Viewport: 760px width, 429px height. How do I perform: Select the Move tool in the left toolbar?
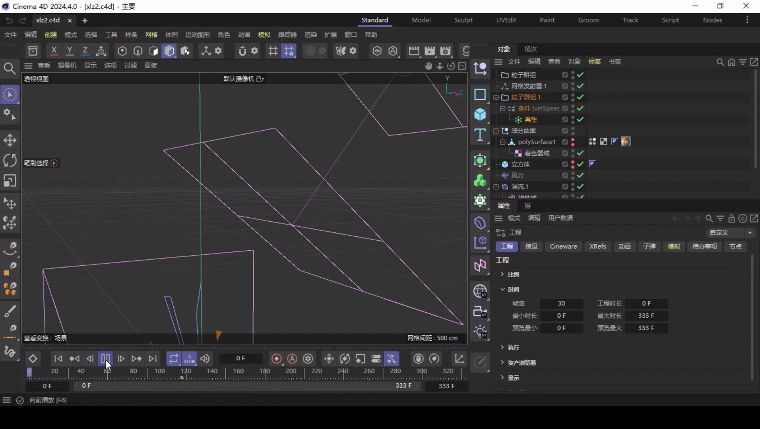(x=10, y=140)
